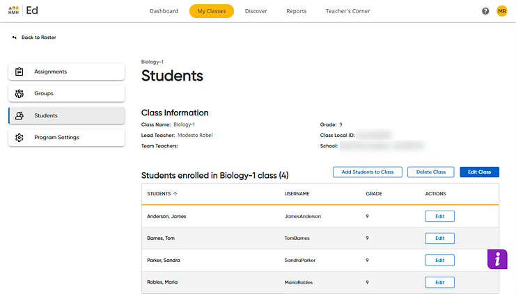Click username TomBarnes

click(x=297, y=238)
